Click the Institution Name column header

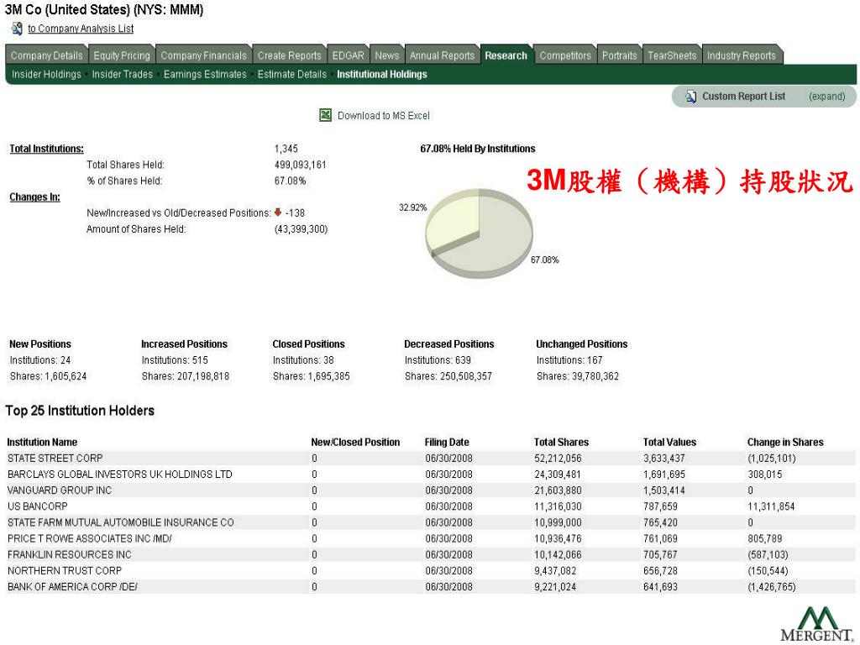(x=42, y=442)
